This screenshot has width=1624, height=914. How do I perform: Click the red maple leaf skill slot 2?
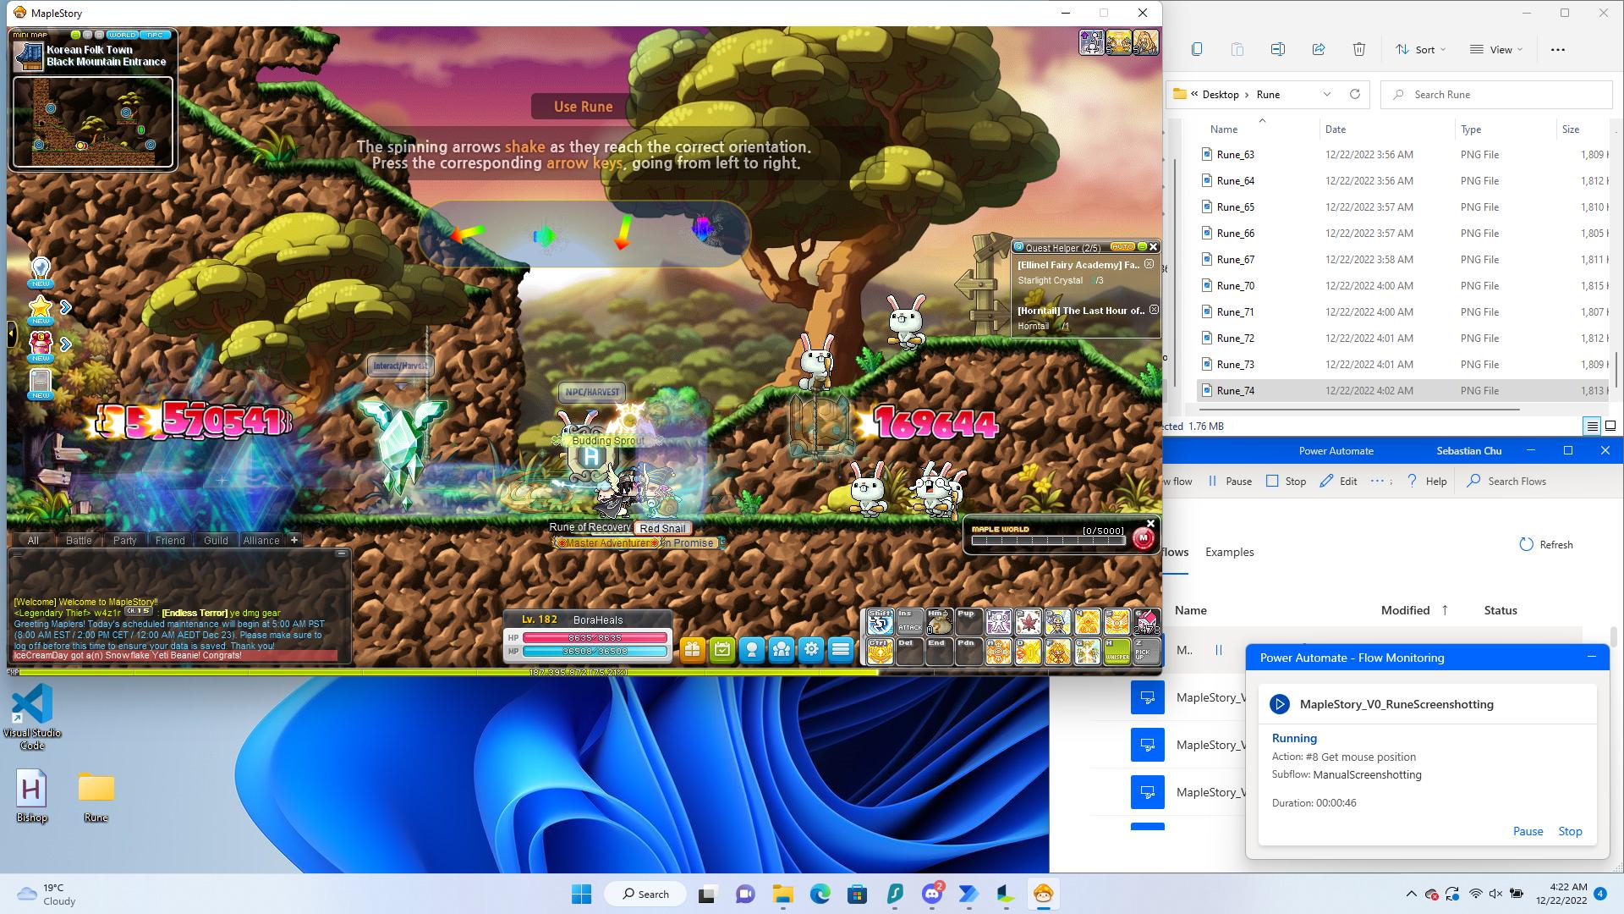1028,622
